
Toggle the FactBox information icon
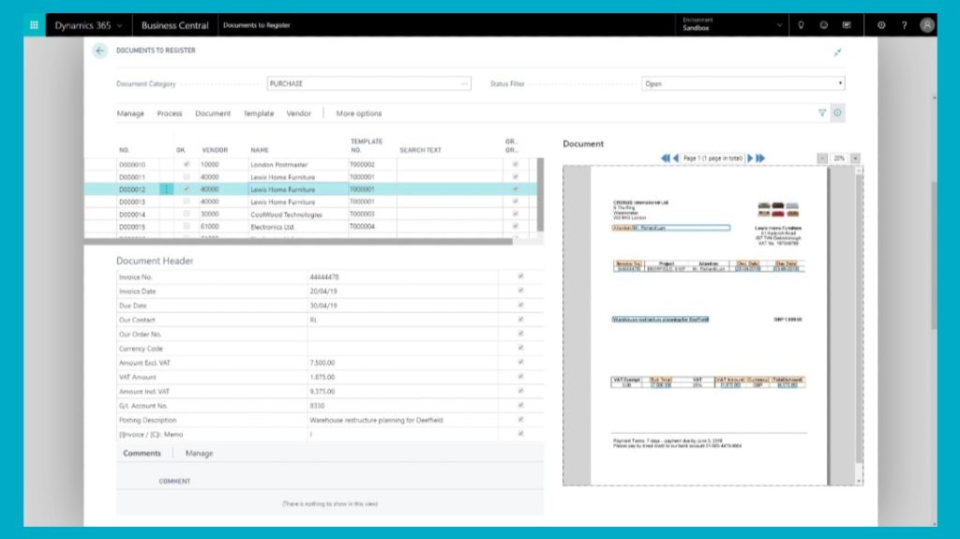838,112
